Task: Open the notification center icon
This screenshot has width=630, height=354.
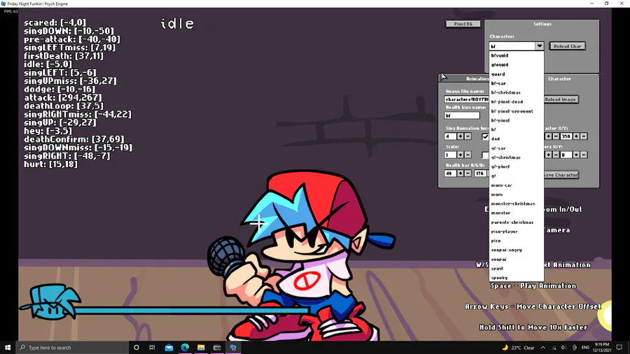Action: pos(619,348)
